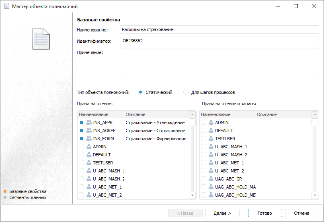Check the ADMIN checkbox in read-write list

(x=204, y=122)
